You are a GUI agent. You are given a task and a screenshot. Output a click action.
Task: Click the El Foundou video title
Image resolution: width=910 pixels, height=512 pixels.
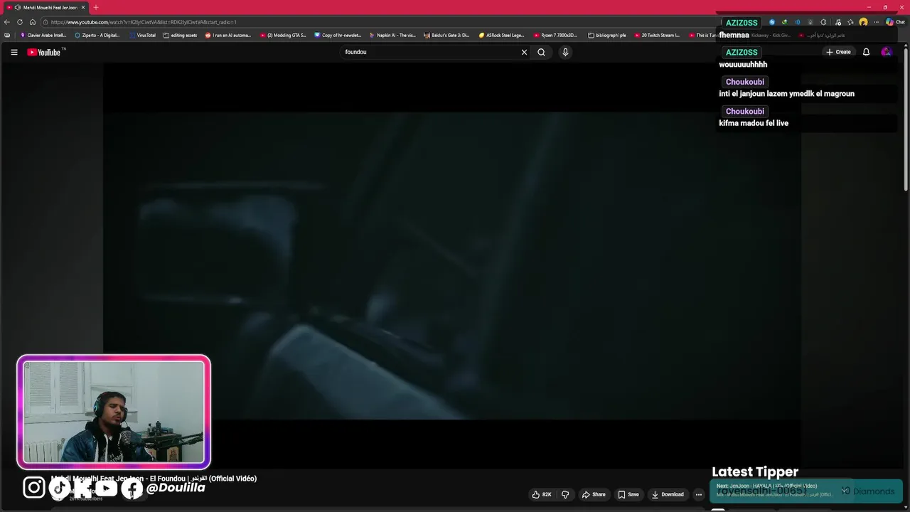pos(154,479)
